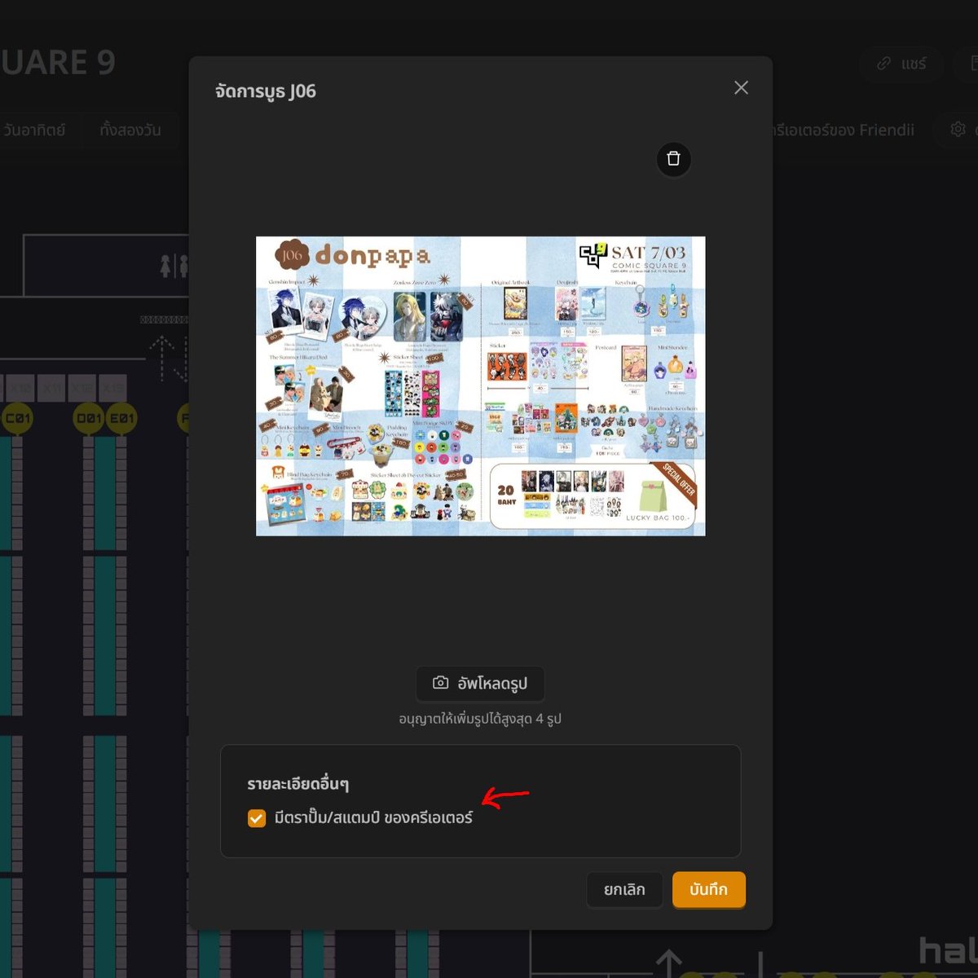Open settings gear icon in background page
This screenshot has width=978, height=978.
[x=958, y=130]
